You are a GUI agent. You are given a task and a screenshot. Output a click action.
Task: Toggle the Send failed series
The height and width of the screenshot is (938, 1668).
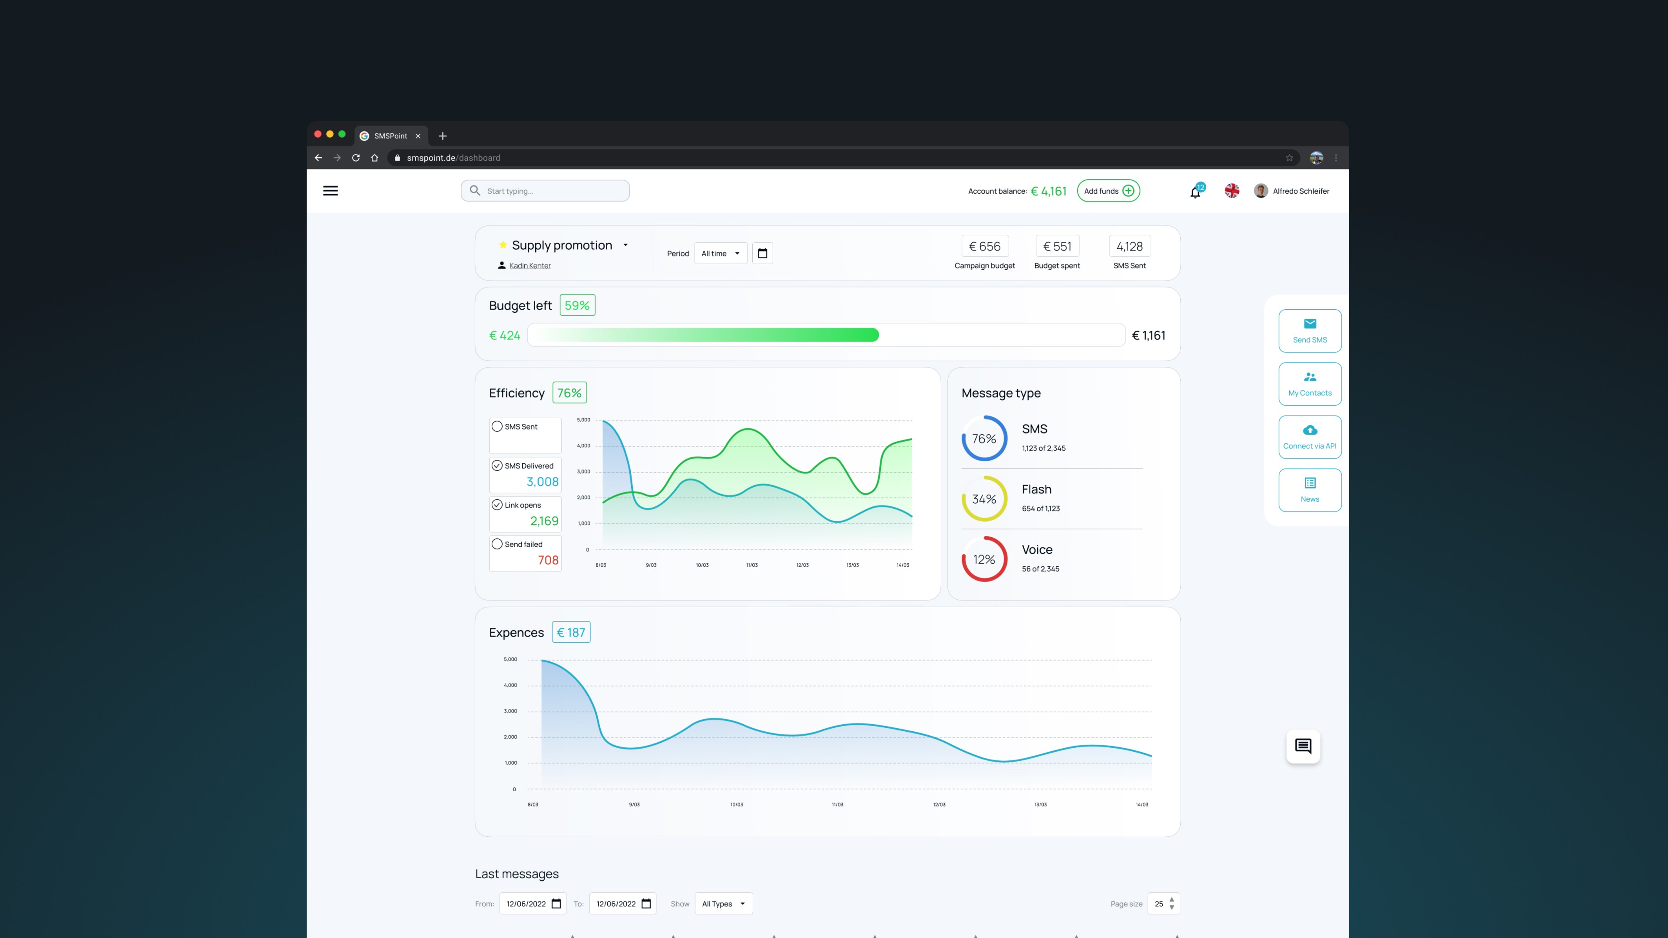pos(497,544)
